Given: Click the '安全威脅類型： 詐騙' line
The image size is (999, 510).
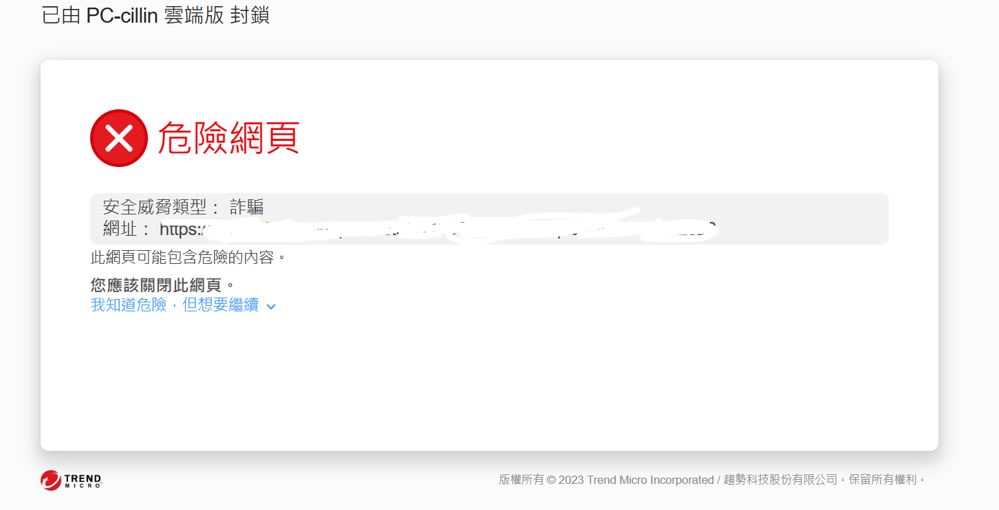Looking at the screenshot, I should tap(183, 207).
